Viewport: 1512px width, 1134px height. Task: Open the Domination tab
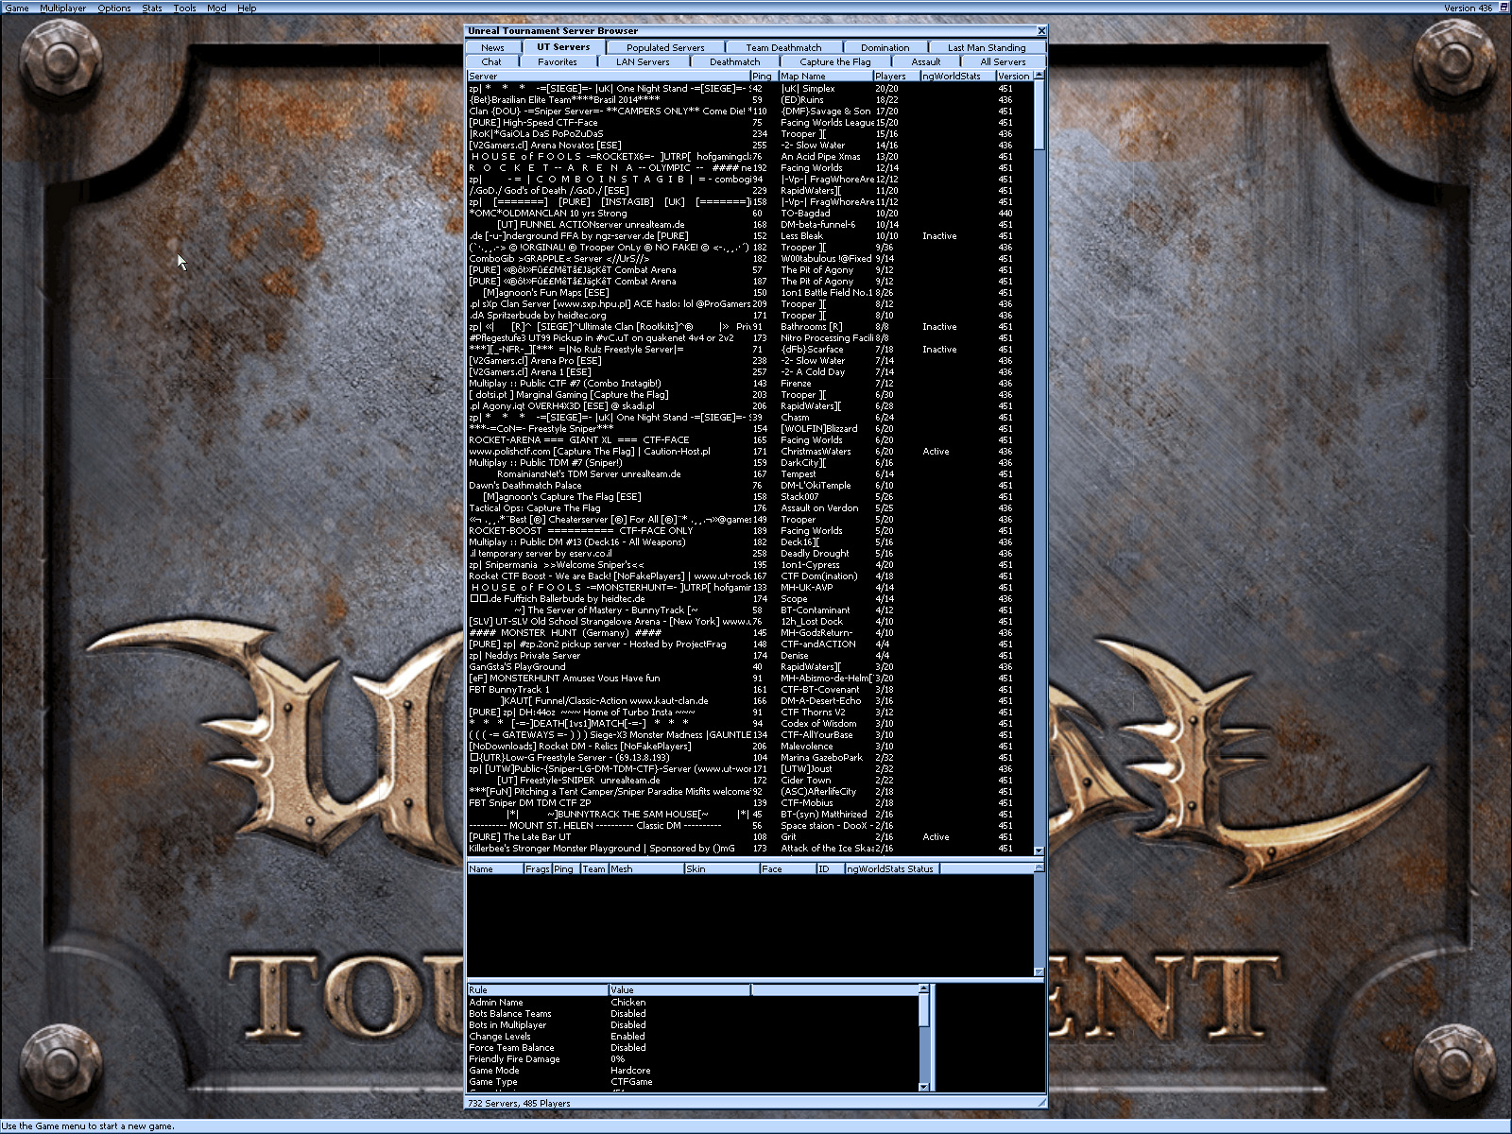pos(885,47)
